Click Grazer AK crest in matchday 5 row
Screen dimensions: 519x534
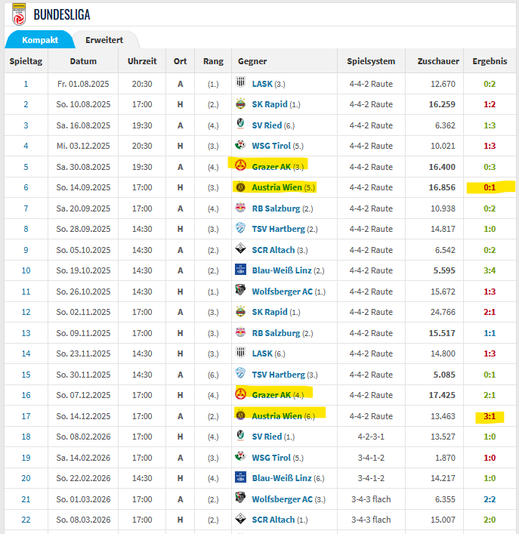[x=240, y=166]
